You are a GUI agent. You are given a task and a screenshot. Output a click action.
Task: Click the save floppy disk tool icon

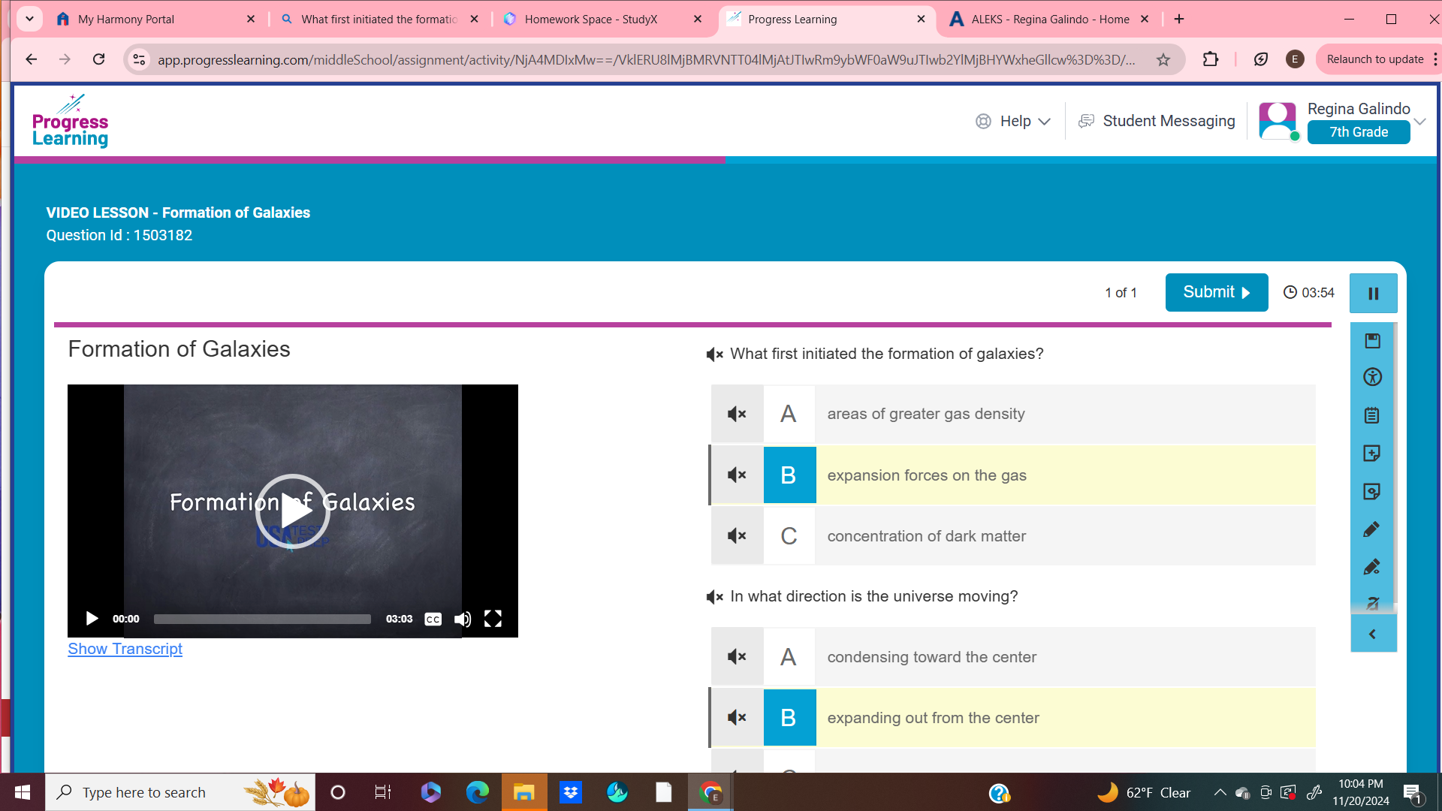pos(1372,341)
